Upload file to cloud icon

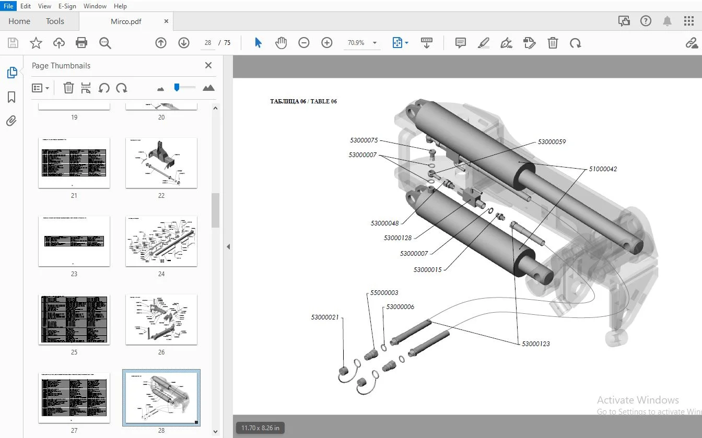[x=59, y=43]
